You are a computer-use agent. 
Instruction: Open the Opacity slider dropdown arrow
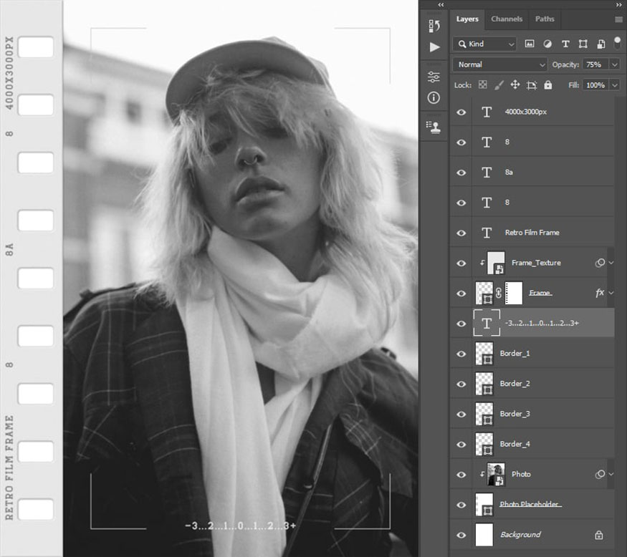click(x=614, y=64)
